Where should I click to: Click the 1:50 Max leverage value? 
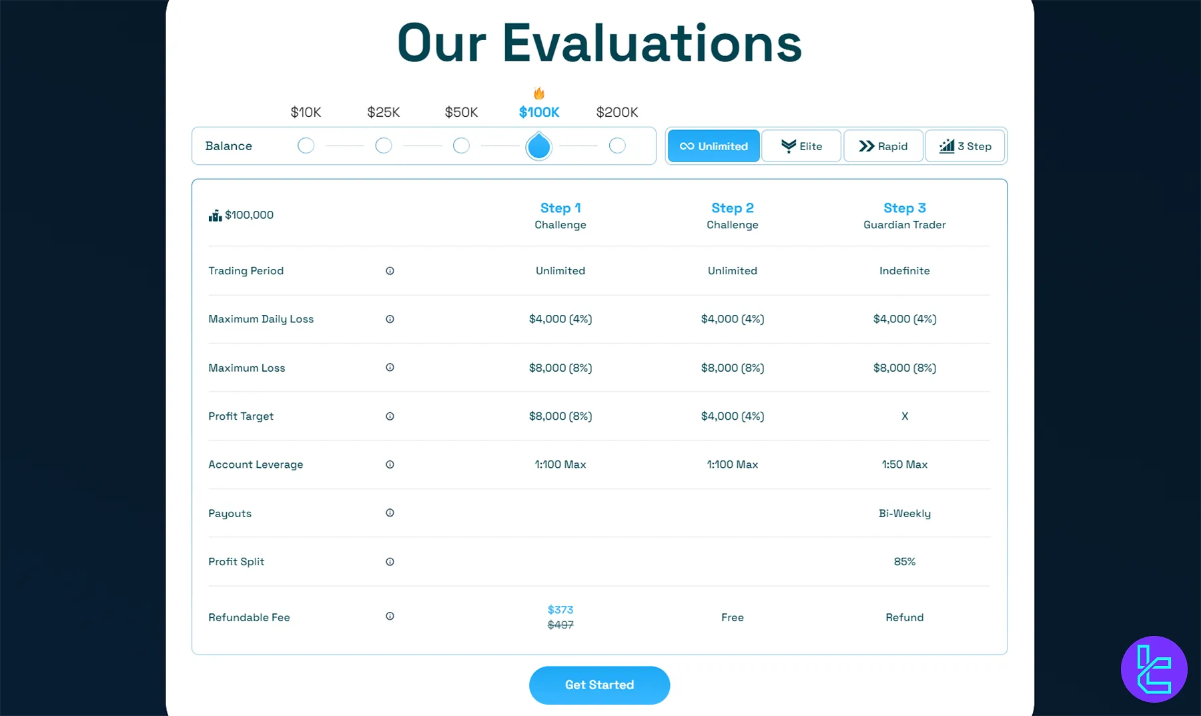905,464
